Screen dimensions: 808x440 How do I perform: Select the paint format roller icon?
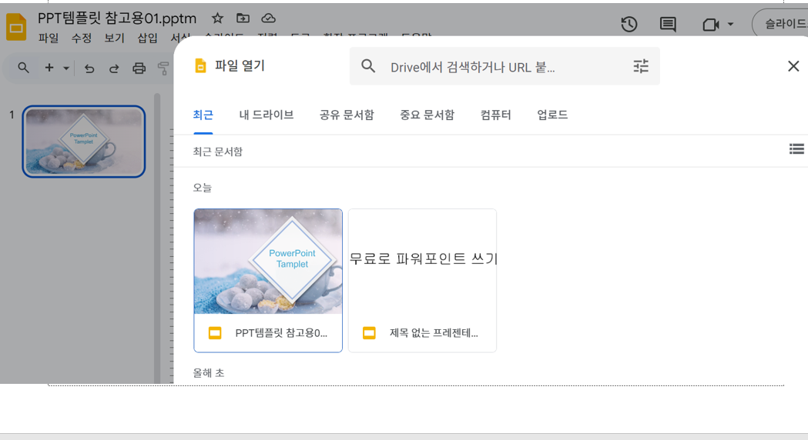163,68
